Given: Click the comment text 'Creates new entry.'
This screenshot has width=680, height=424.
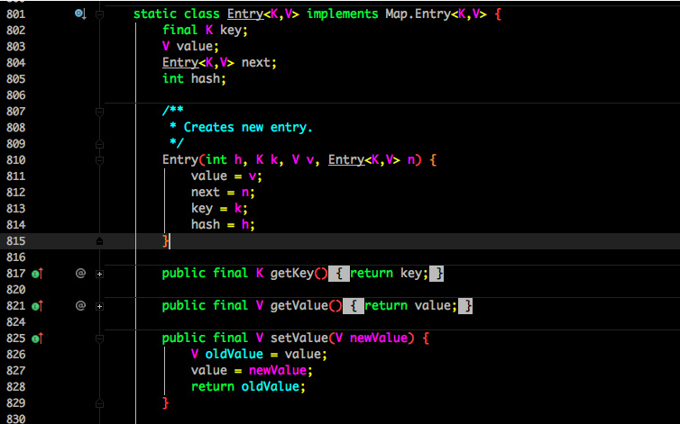Looking at the screenshot, I should [248, 127].
